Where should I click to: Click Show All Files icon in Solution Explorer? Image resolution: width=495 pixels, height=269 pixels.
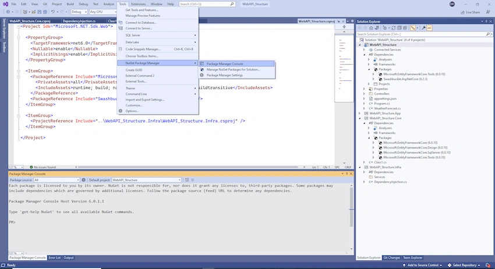(405, 28)
